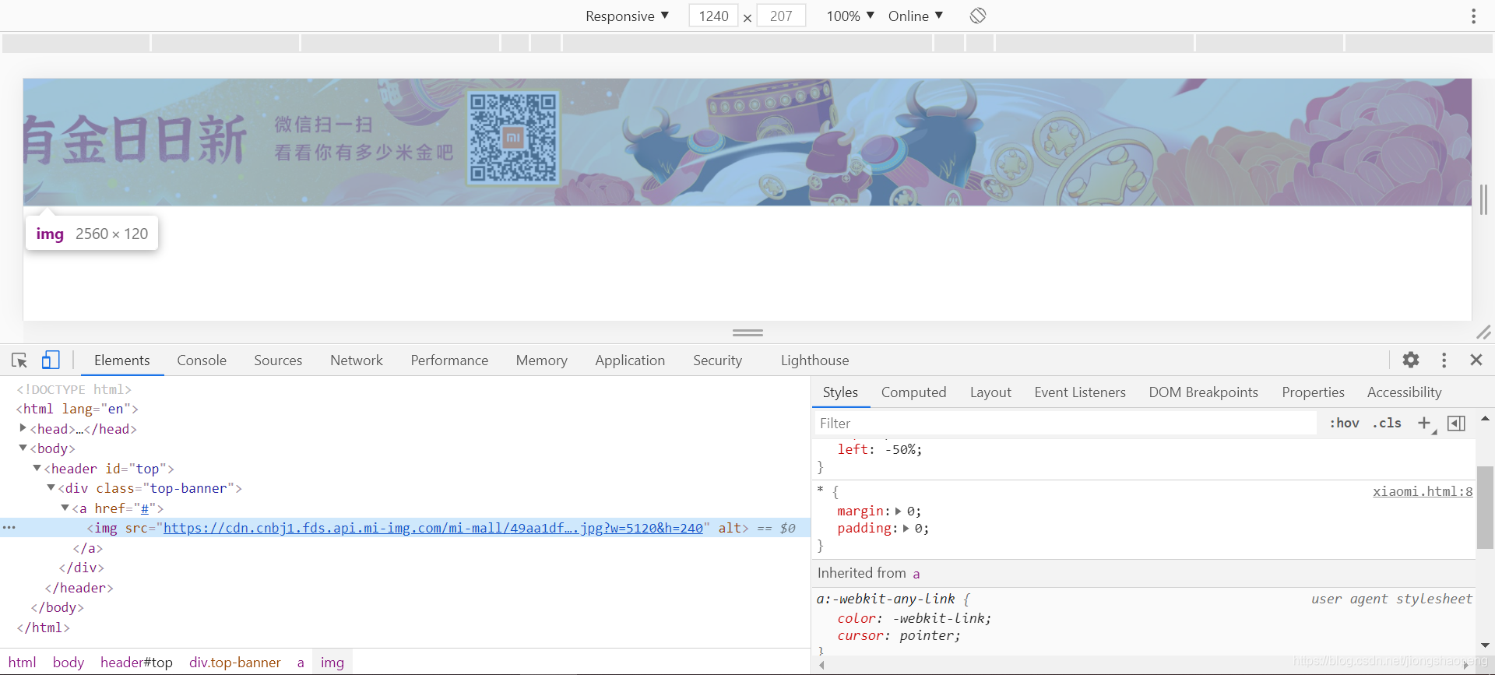Toggle the .cls element classes button
1495x675 pixels.
tap(1387, 423)
